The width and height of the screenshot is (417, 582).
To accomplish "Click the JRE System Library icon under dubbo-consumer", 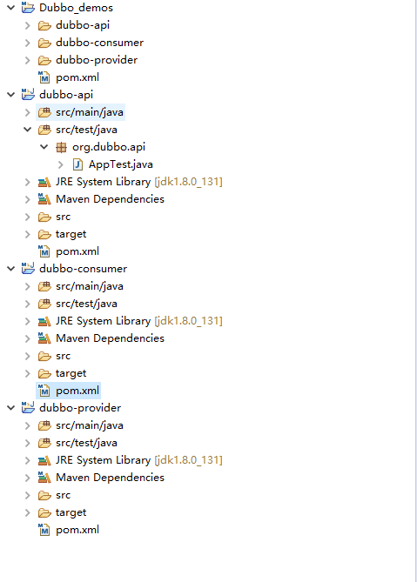I will 44,321.
